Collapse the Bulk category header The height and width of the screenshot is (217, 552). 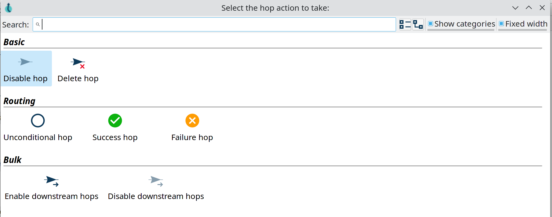(13, 160)
